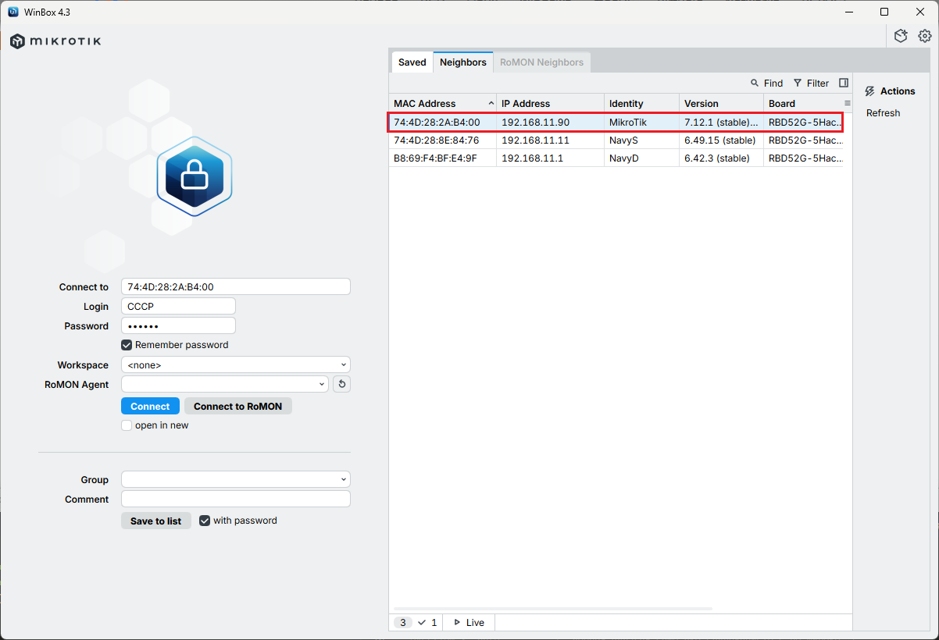Viewport: 939px width, 640px height.
Task: Select MAC address 74:4D:28:2A:B4:00 in table
Action: point(437,123)
